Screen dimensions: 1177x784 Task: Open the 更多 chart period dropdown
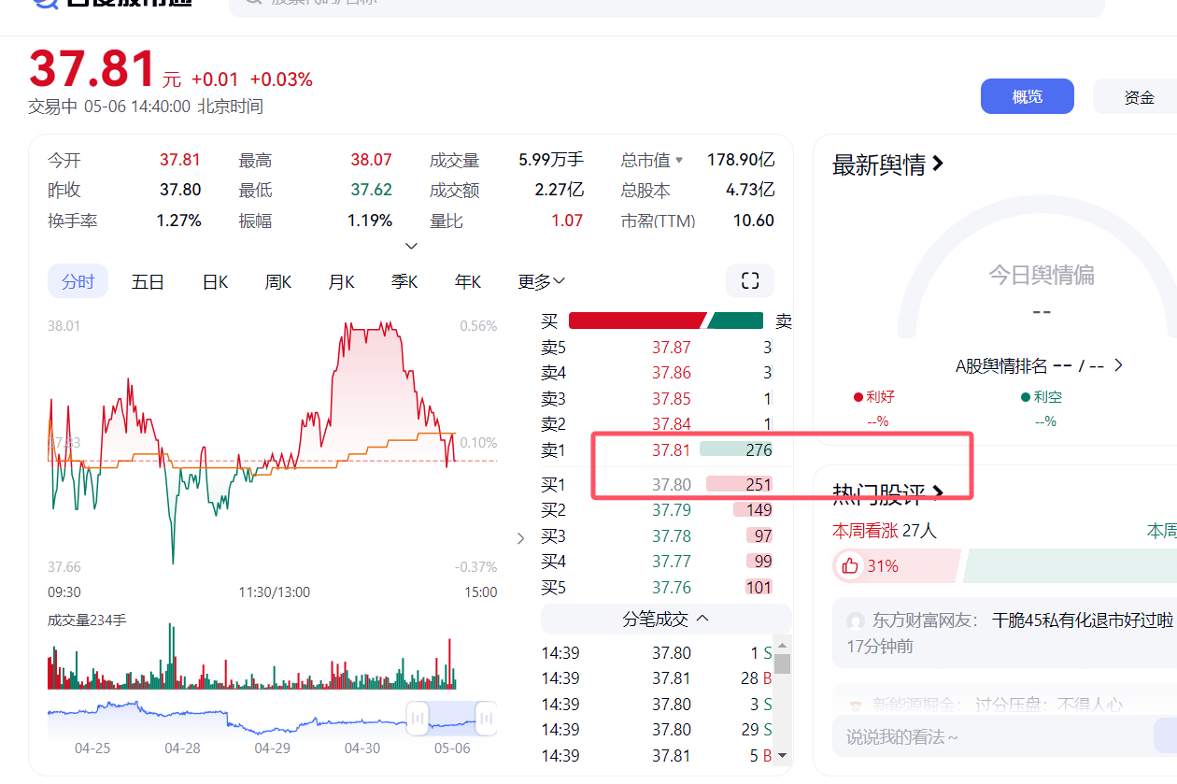coord(541,281)
